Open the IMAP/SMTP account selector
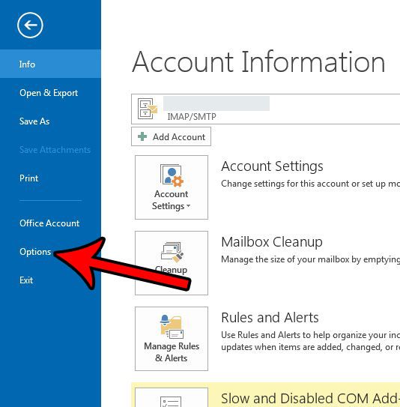This screenshot has height=407, width=400. 266,109
